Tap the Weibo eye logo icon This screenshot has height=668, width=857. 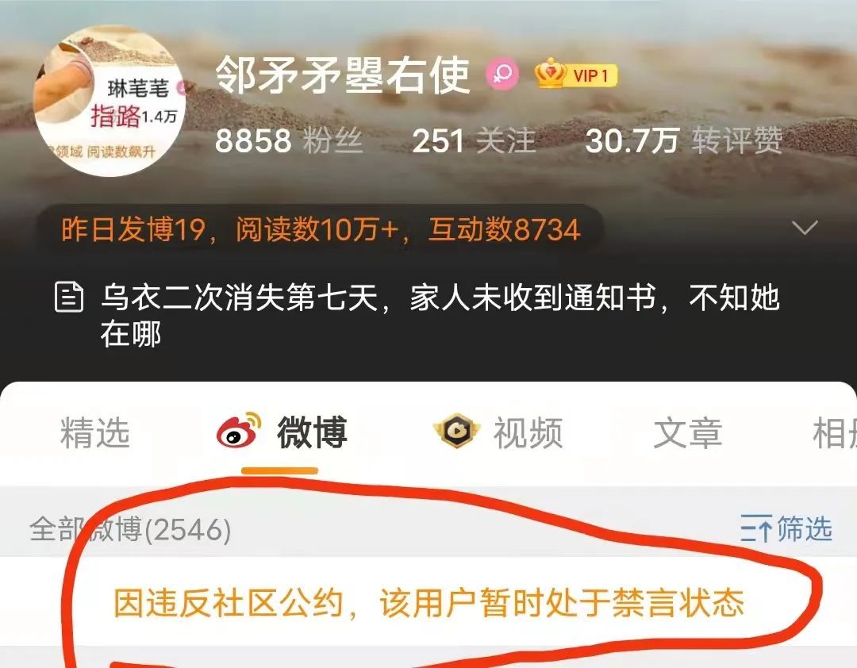pyautogui.click(x=238, y=431)
